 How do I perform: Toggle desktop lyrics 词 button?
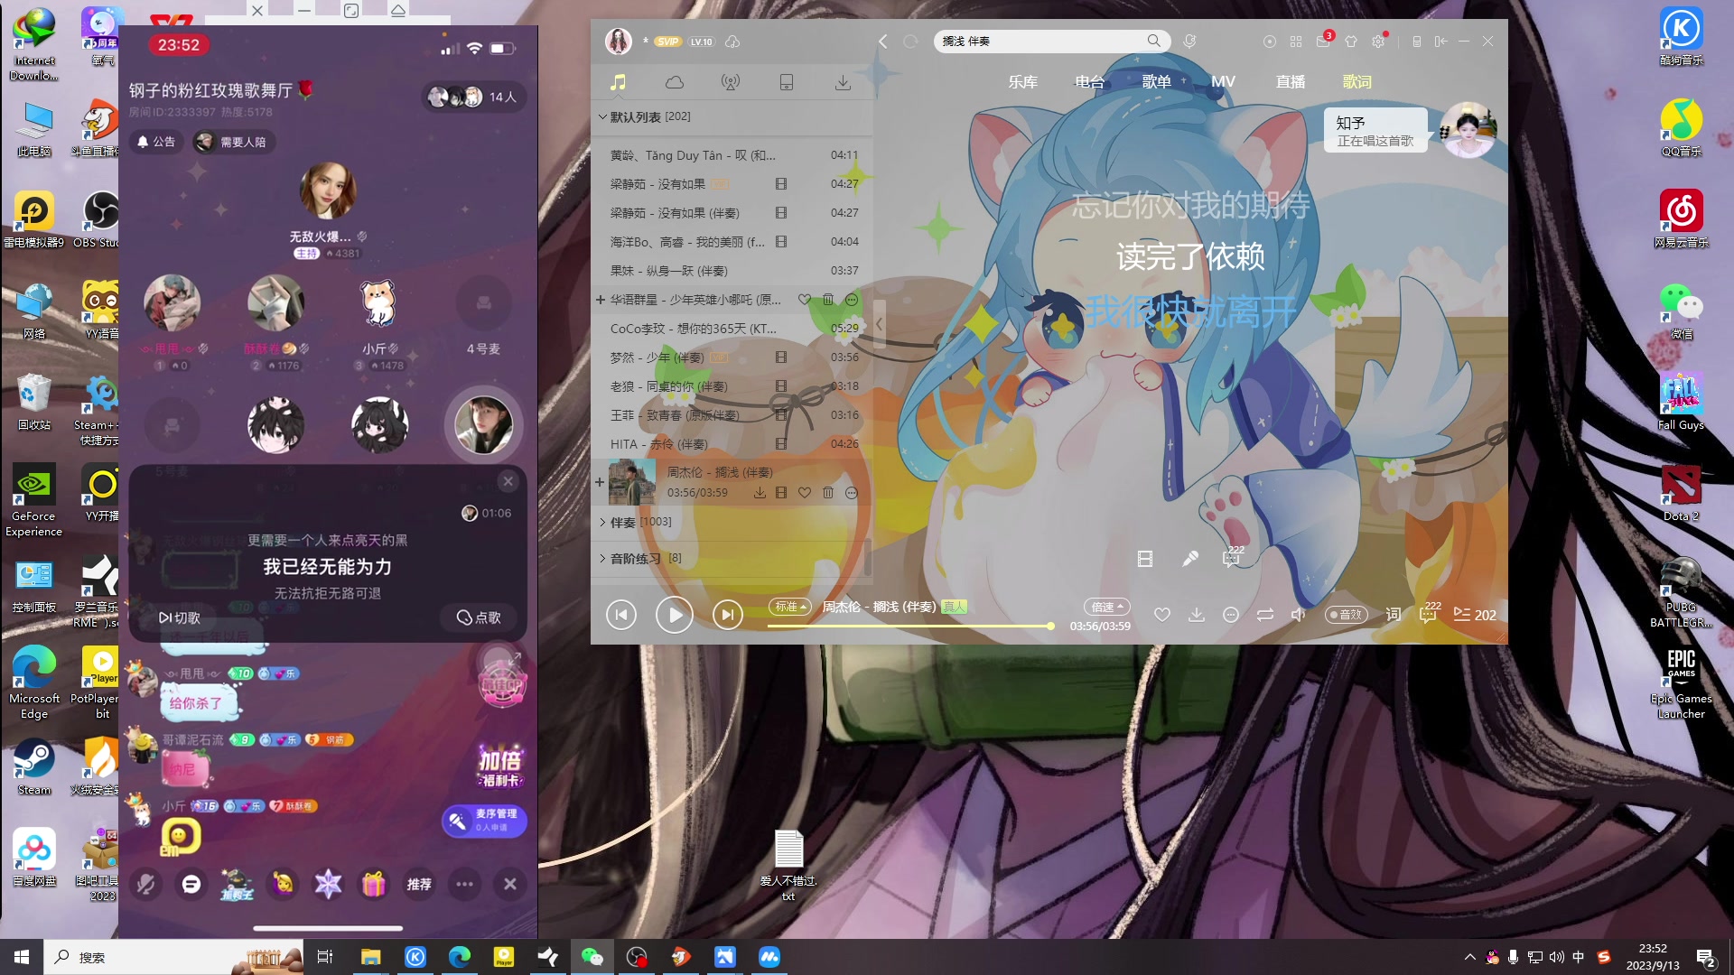click(x=1394, y=615)
